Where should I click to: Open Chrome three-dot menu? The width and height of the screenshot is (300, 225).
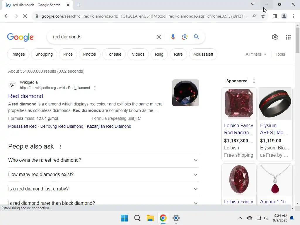[294, 16]
